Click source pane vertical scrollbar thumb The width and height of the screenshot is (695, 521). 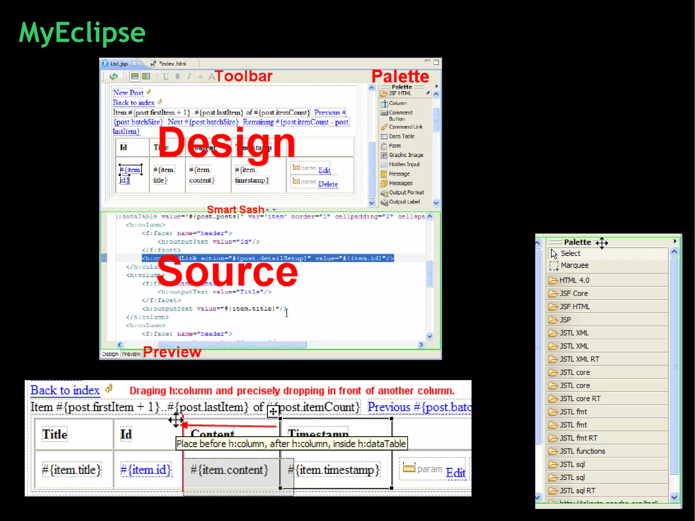pos(430,274)
